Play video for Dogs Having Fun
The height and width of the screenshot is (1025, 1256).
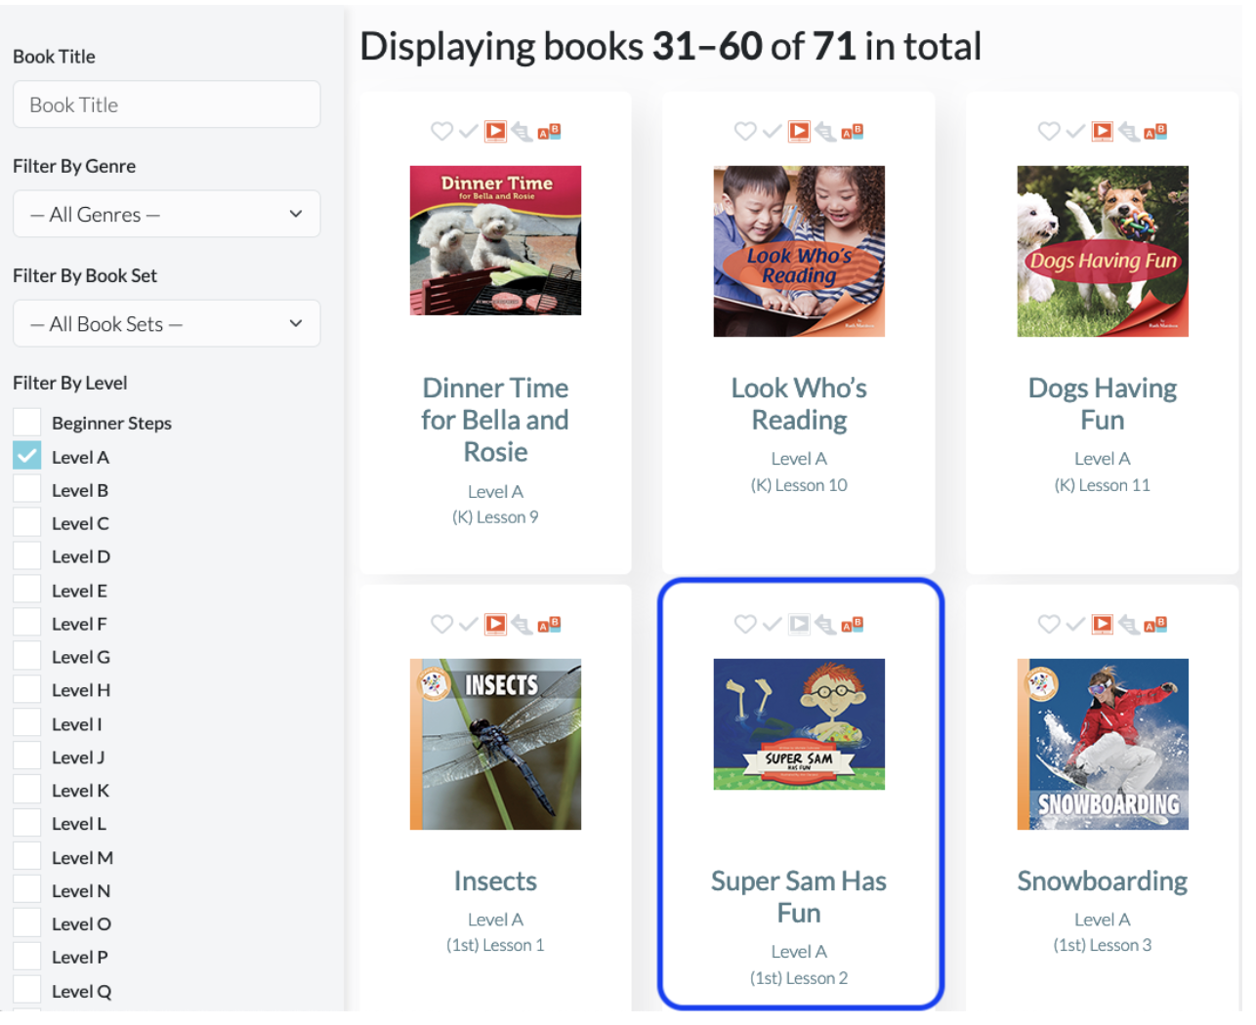(x=1103, y=131)
